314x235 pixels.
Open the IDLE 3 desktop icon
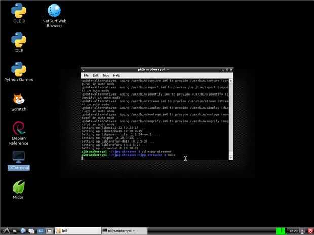click(x=18, y=13)
